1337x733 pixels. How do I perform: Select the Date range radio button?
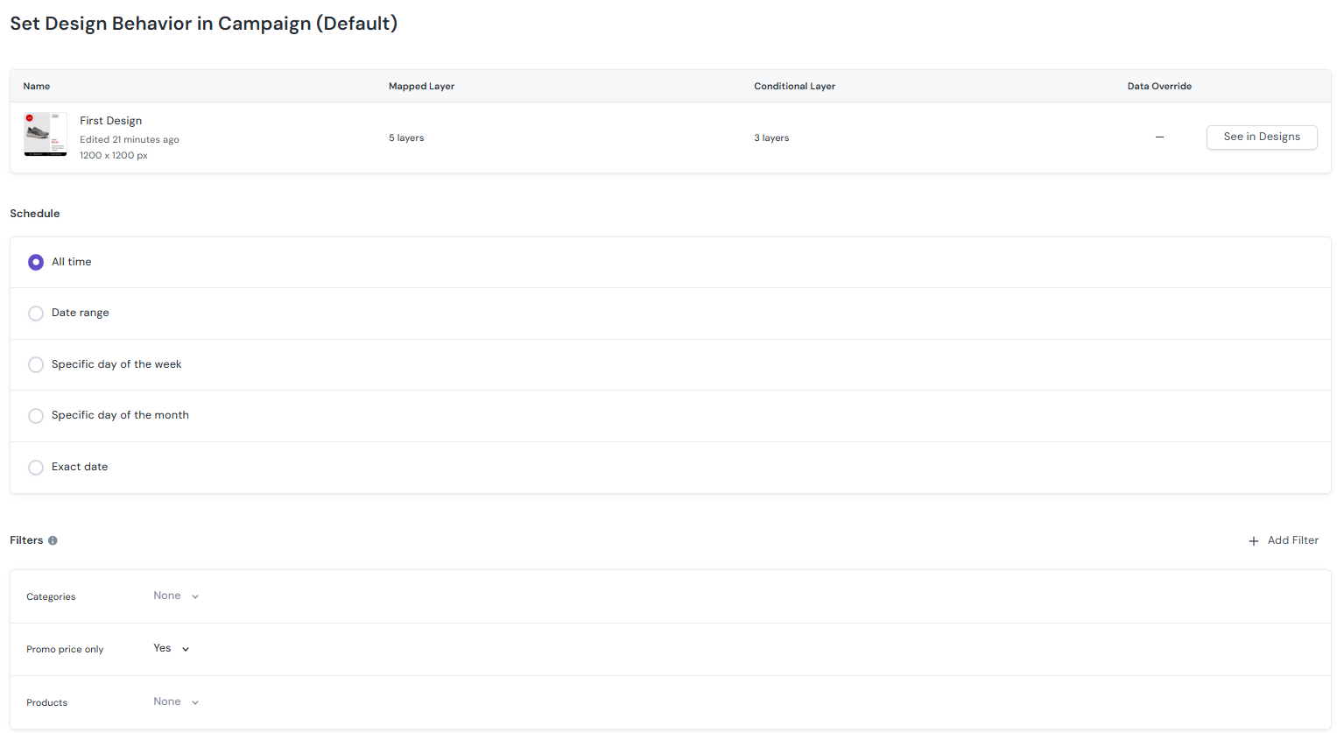[x=36, y=314]
